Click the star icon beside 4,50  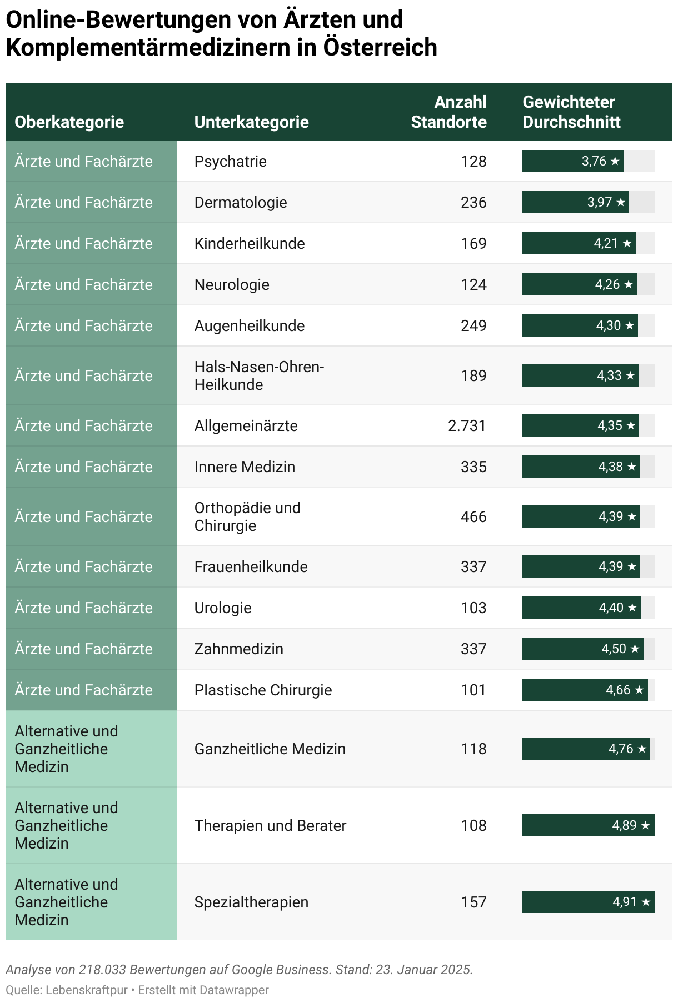point(635,649)
